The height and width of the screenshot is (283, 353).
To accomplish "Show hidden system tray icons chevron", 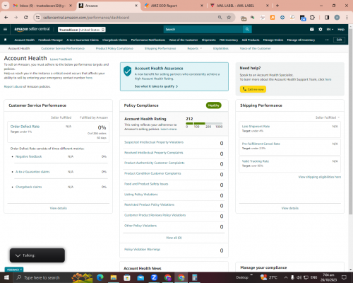I will 286,277.
